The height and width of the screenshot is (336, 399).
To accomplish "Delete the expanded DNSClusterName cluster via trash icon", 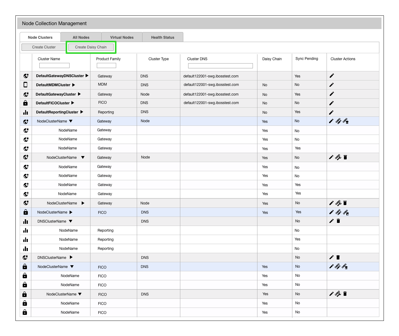I will [338, 221].
